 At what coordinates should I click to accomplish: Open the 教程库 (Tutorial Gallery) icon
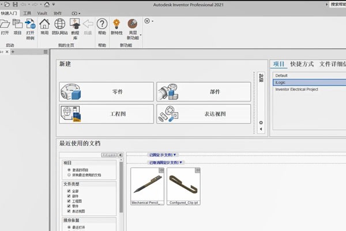coord(75,24)
